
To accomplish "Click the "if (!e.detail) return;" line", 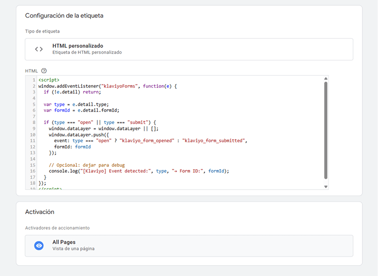I will tap(72, 92).
